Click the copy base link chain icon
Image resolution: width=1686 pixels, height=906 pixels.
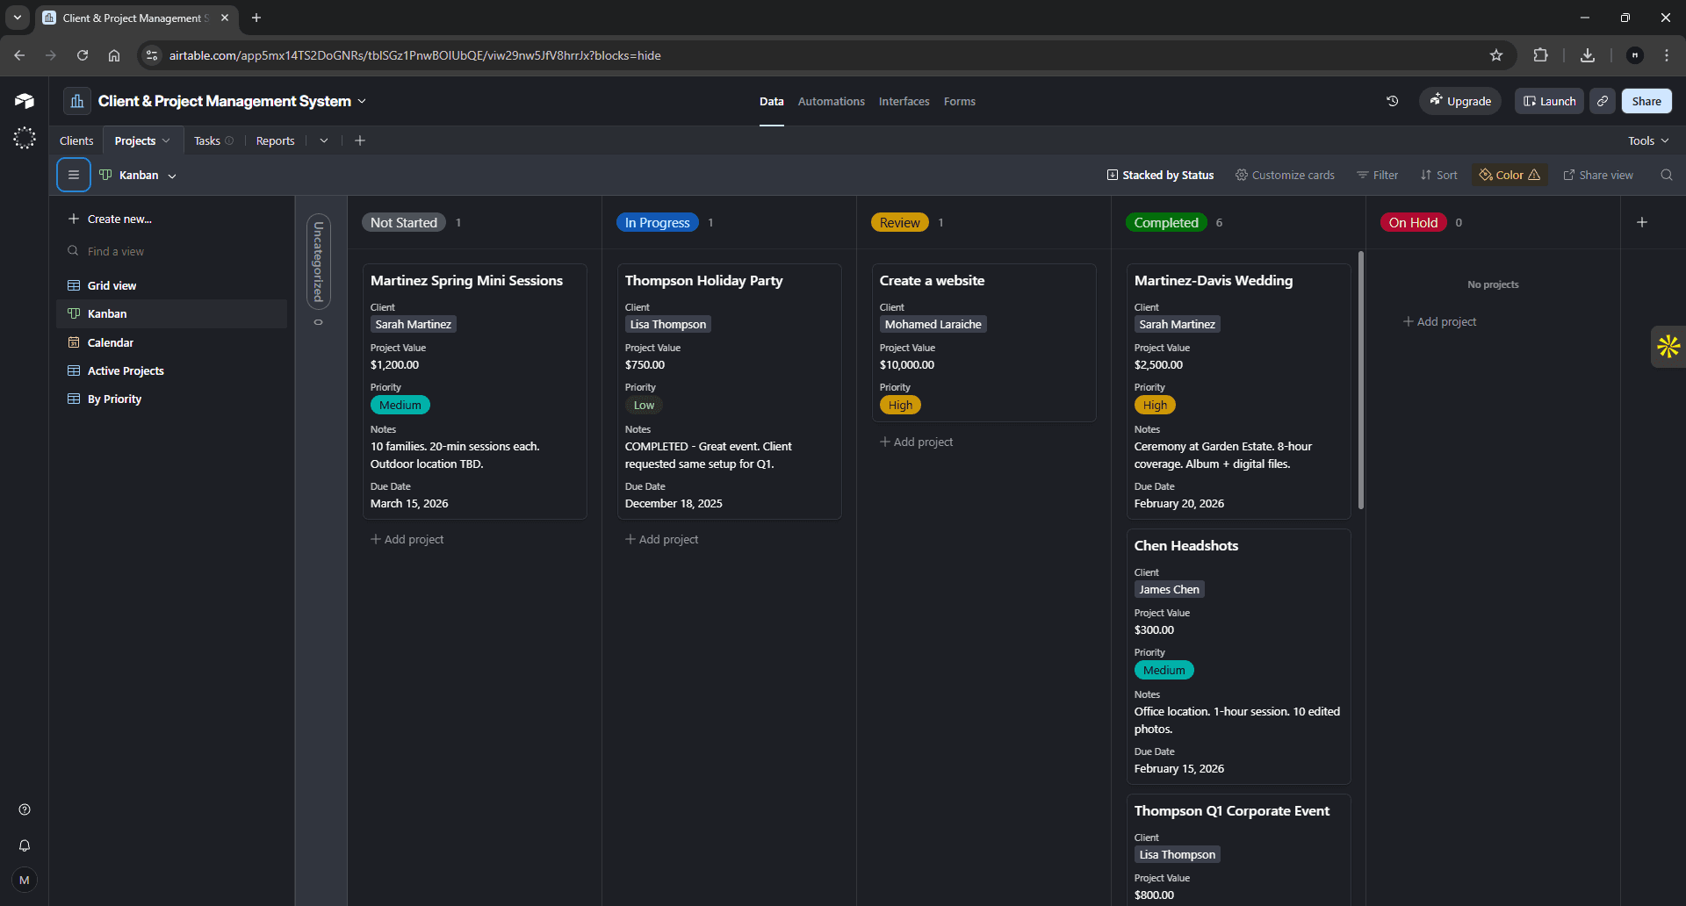tap(1603, 101)
